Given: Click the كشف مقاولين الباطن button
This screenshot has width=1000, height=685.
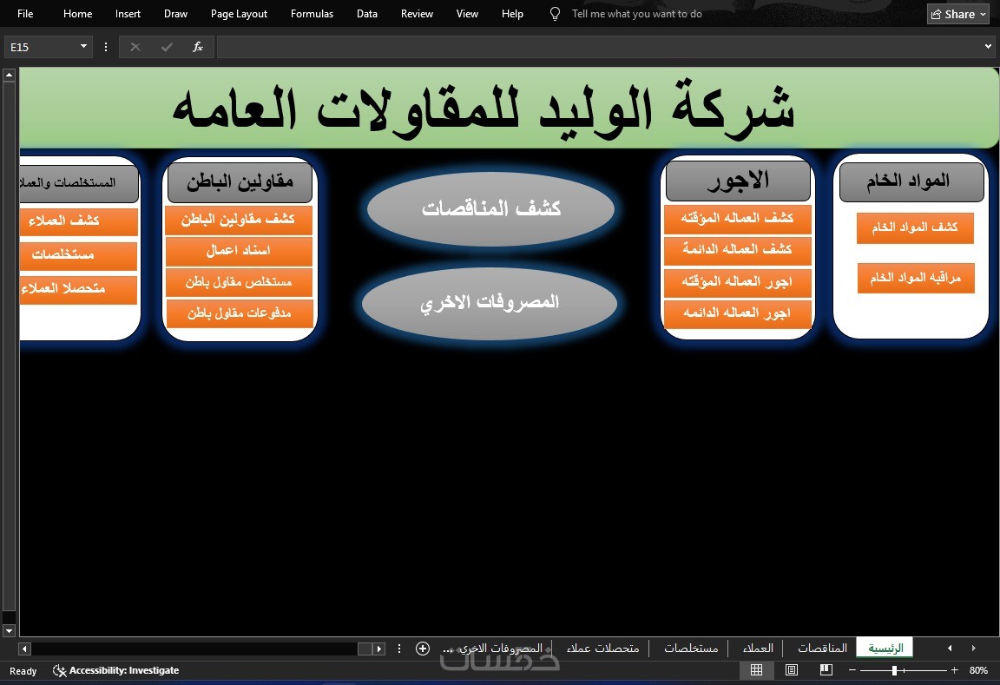Looking at the screenshot, I should click(239, 220).
